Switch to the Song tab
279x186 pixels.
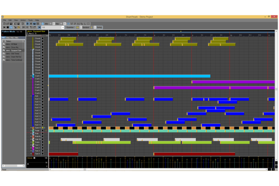[8, 38]
